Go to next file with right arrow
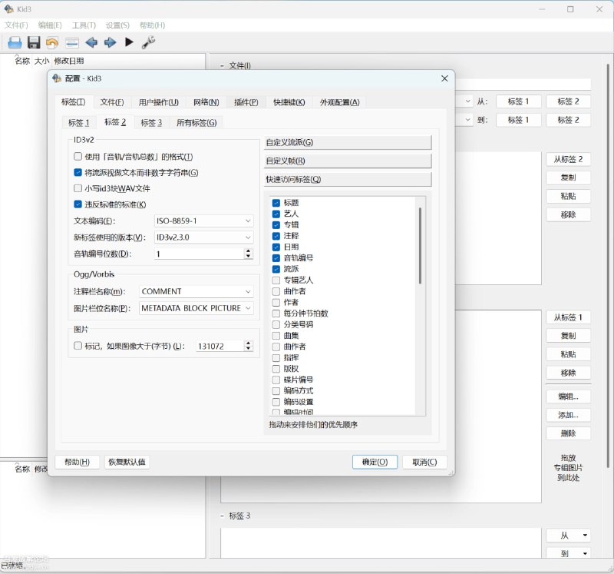Viewport: 614px width, 574px height. click(x=110, y=42)
